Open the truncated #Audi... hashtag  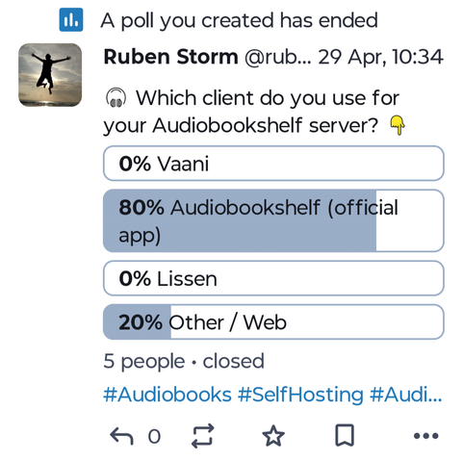[406, 395]
